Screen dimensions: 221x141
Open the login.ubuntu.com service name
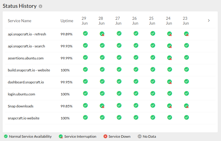(21, 94)
